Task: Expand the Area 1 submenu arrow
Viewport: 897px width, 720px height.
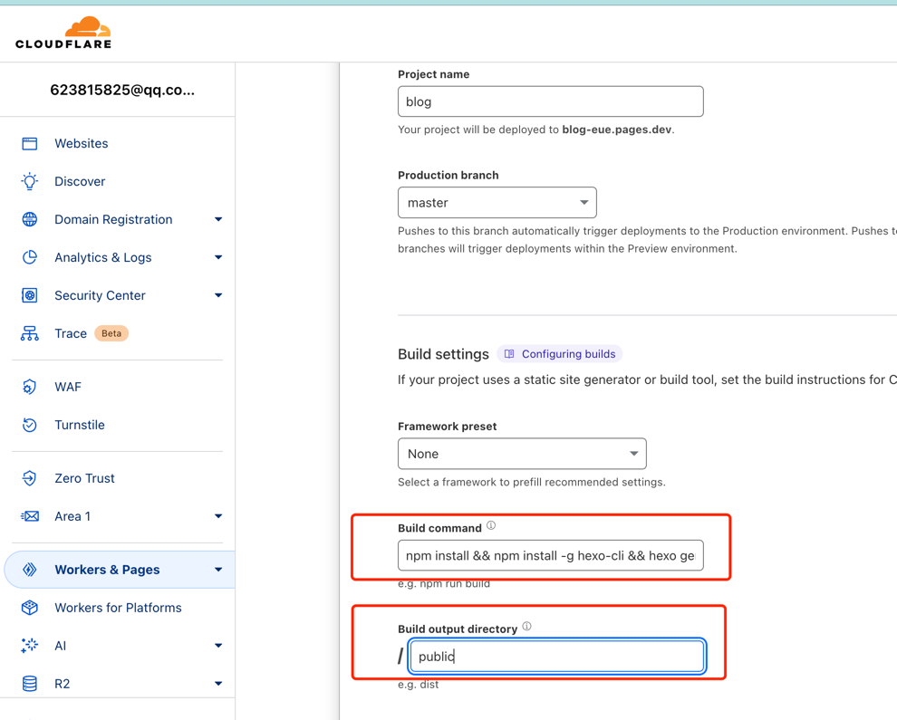Action: (x=218, y=516)
